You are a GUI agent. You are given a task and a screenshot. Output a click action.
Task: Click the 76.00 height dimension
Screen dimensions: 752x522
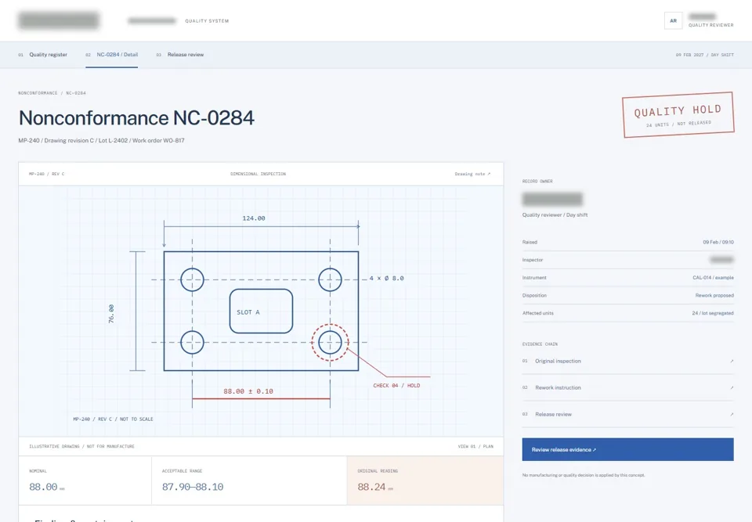[111, 314]
